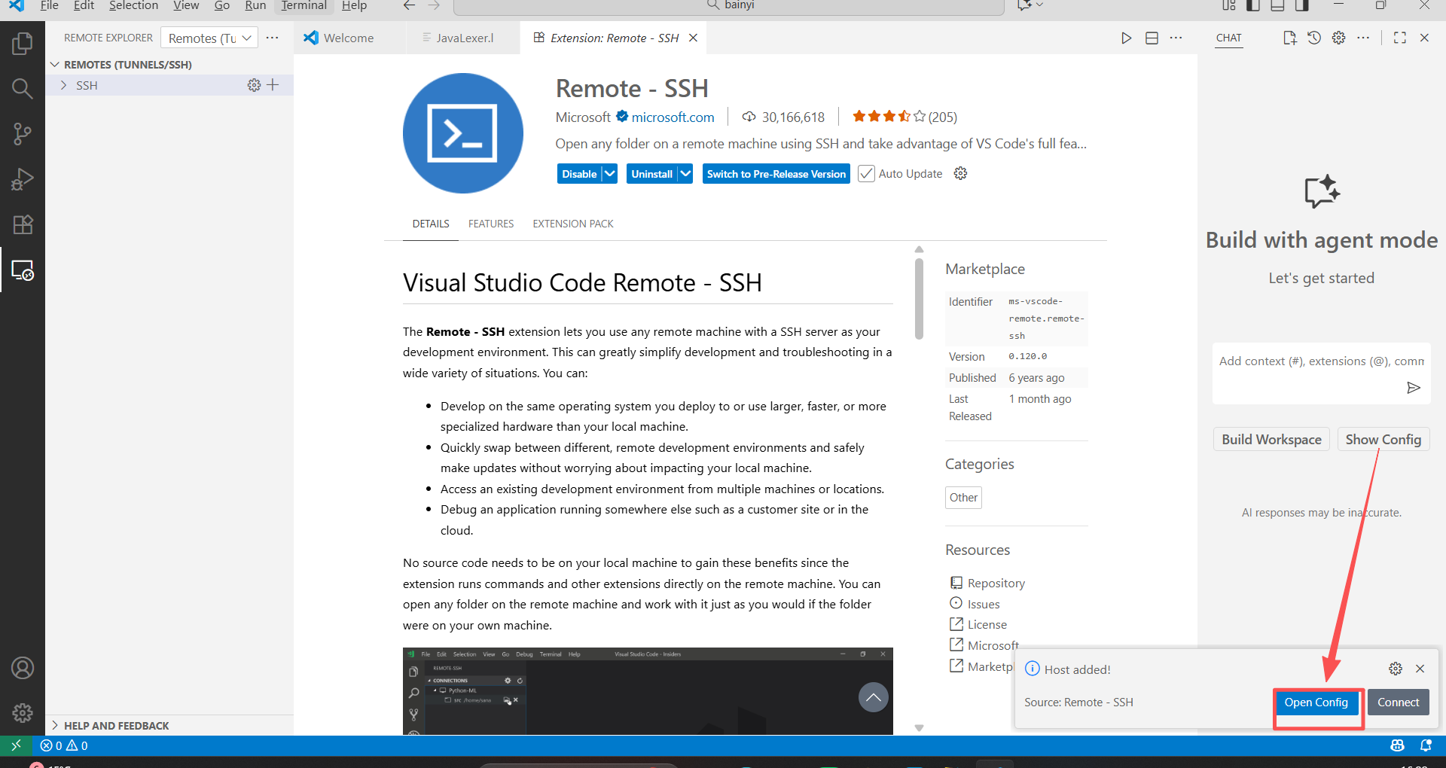Open notifications bell in status bar
The height and width of the screenshot is (768, 1446).
tap(1426, 745)
